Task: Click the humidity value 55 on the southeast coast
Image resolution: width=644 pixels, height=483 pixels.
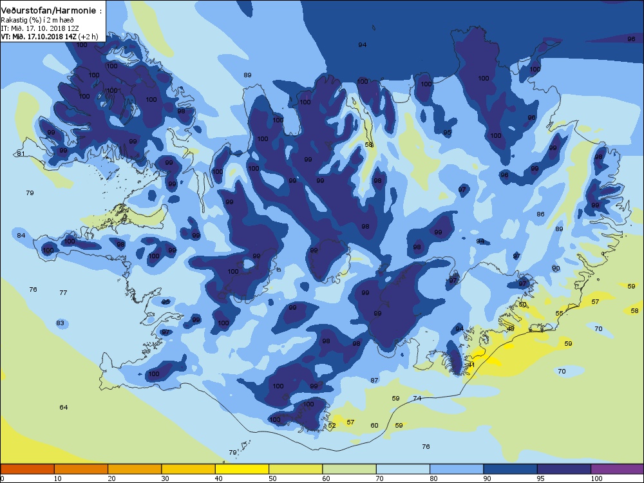Action: (x=560, y=314)
